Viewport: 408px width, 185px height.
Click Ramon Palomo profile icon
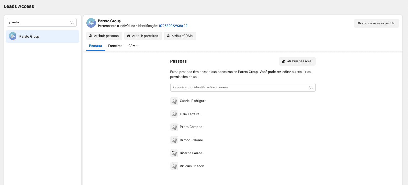[x=174, y=140]
